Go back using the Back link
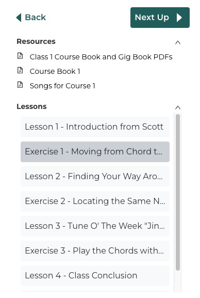The height and width of the screenshot is (298, 200). click(31, 18)
